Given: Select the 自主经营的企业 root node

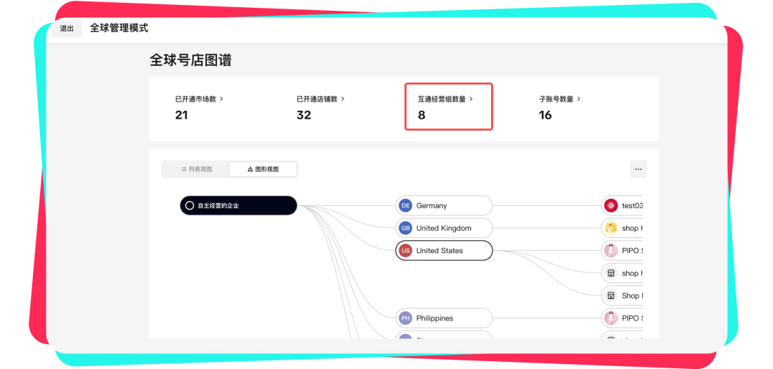Looking at the screenshot, I should tap(238, 206).
